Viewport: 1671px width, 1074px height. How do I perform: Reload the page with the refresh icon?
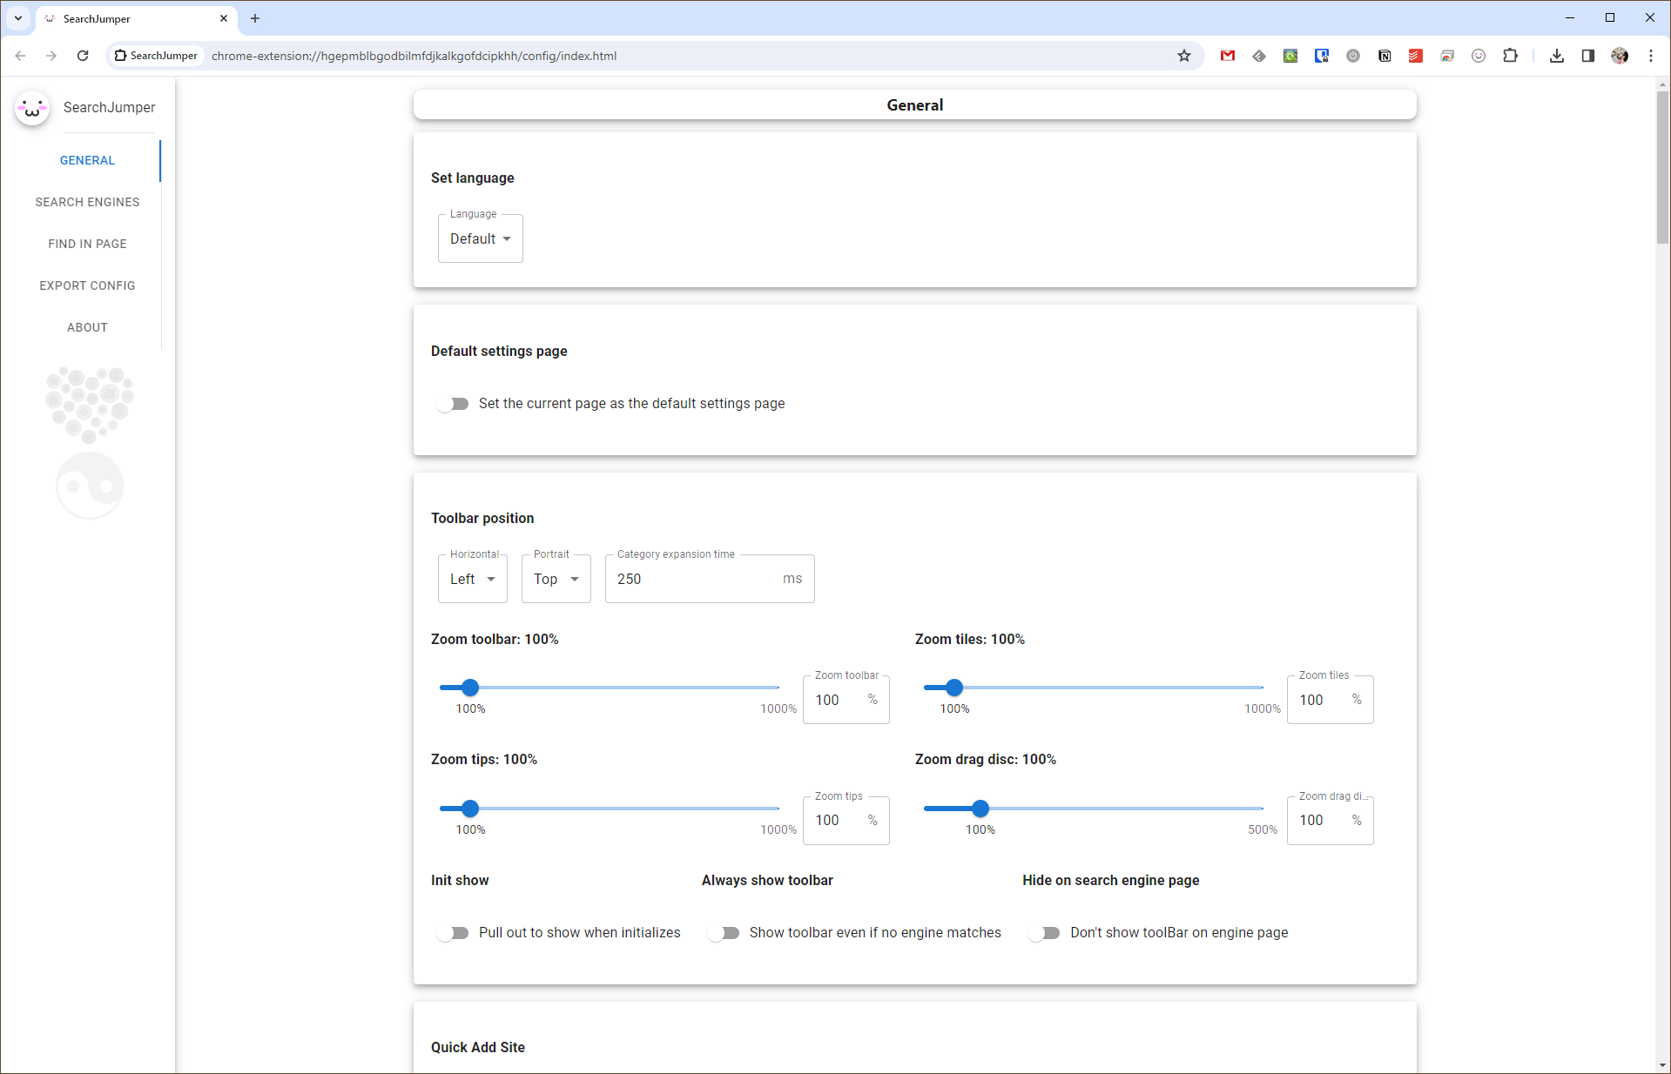[x=83, y=56]
